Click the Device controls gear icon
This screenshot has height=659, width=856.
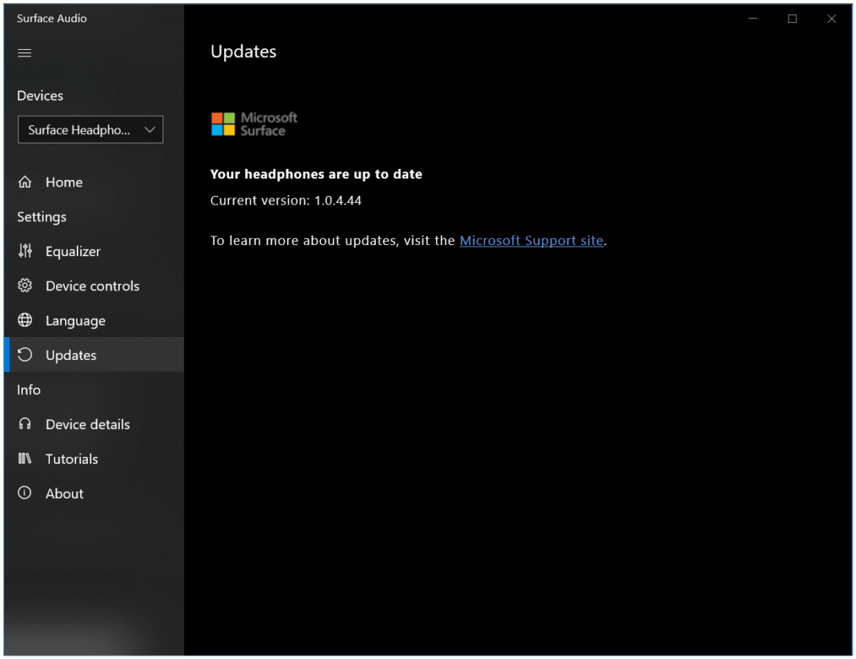coord(25,285)
